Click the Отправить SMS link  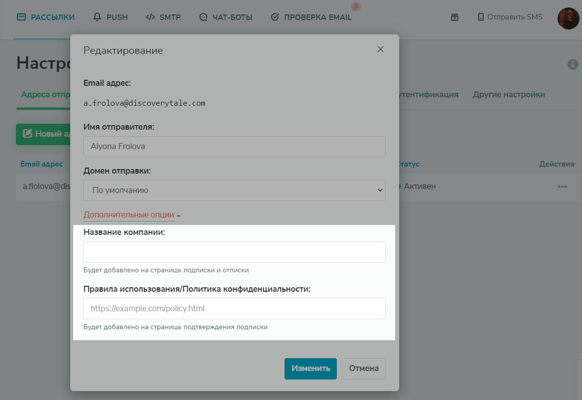510,17
